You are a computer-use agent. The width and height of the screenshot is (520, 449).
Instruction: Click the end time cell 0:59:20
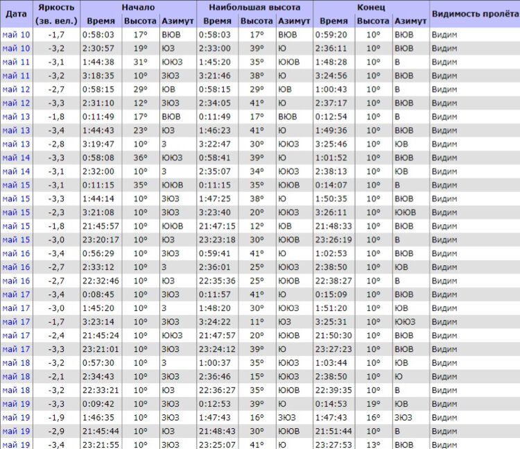(x=333, y=35)
